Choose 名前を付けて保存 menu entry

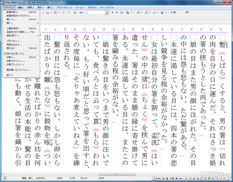21,32
